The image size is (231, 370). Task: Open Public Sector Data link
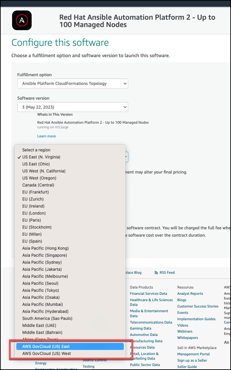(x=145, y=365)
